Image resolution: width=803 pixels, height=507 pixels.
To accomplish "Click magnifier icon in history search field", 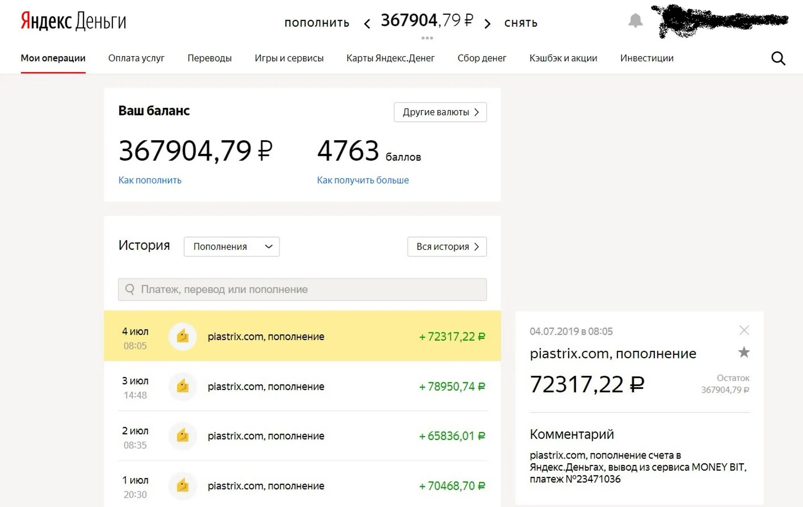I will click(x=130, y=289).
